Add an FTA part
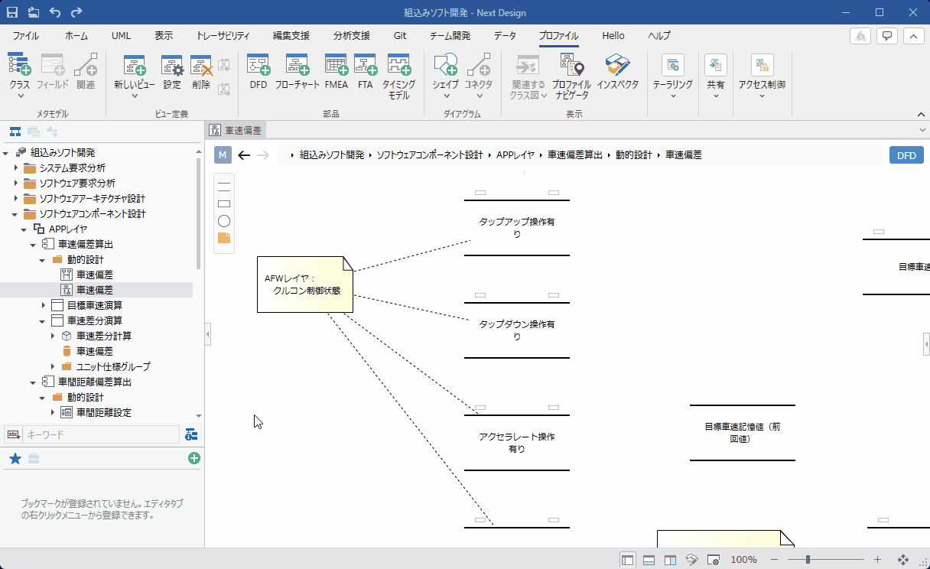Viewport: 930px width, 569px height. tap(365, 64)
